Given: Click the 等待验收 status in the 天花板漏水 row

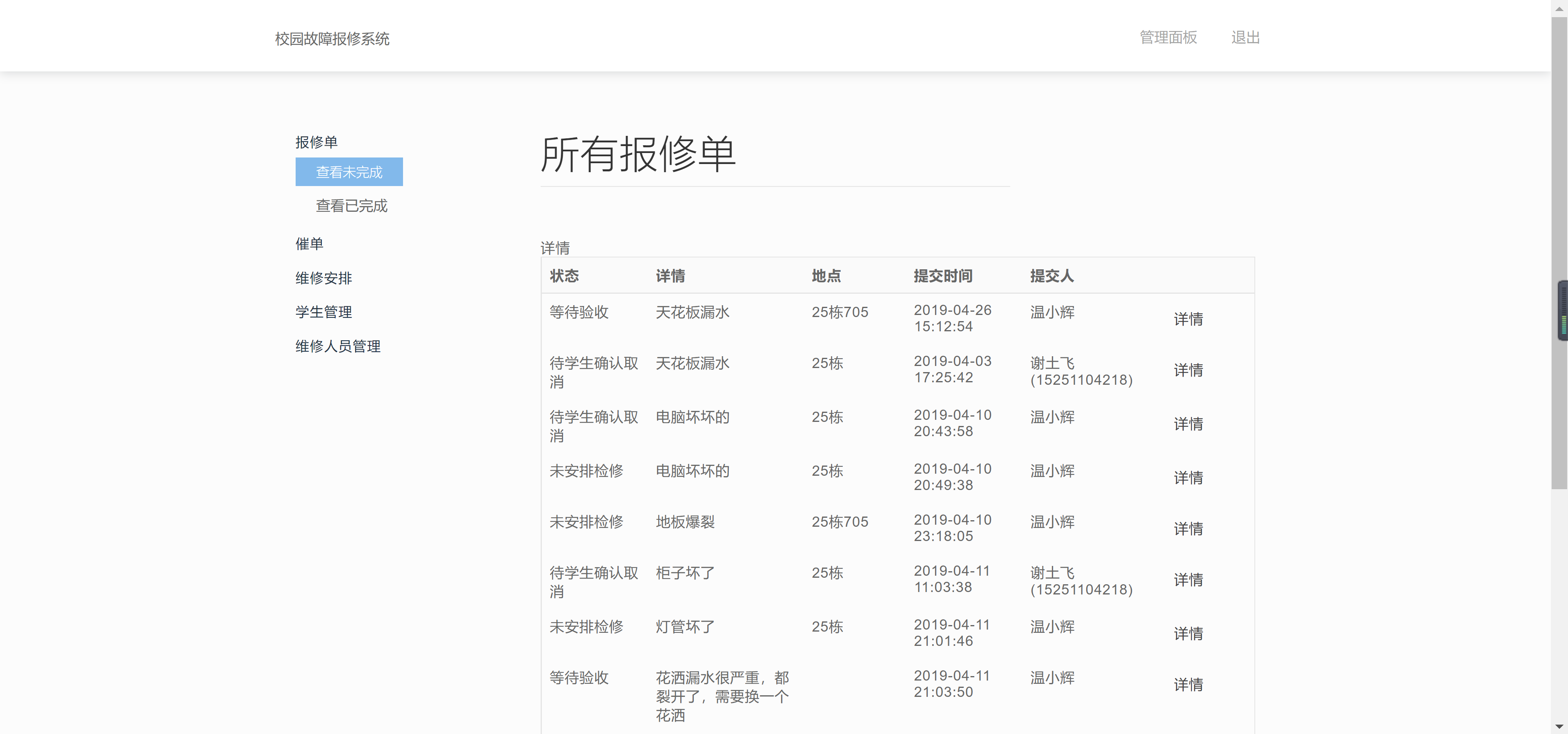Looking at the screenshot, I should pos(579,312).
